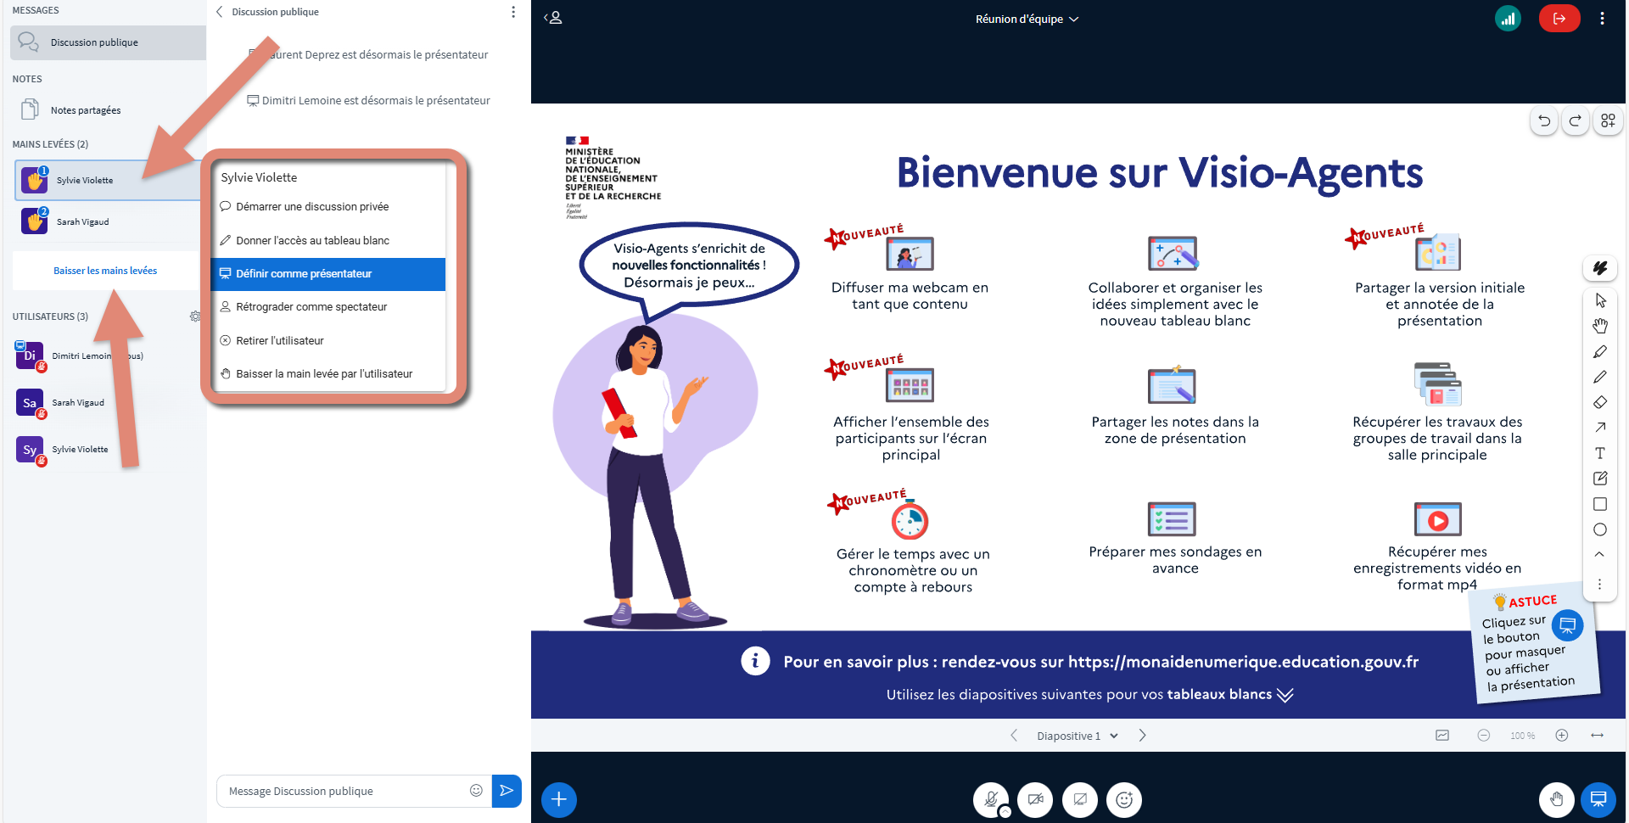The image size is (1629, 823).
Task: Zoom out the presentation
Action: 1483,736
